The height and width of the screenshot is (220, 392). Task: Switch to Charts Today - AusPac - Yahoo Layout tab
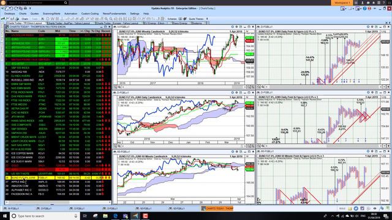[x=71, y=23]
